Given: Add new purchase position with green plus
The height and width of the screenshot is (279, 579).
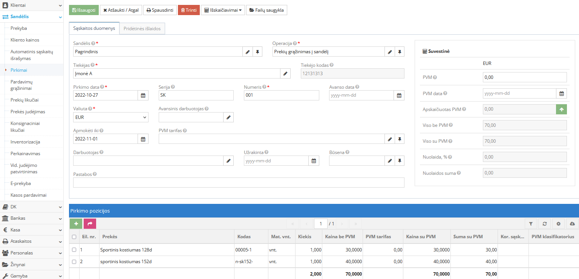Looking at the screenshot, I should click(76, 224).
